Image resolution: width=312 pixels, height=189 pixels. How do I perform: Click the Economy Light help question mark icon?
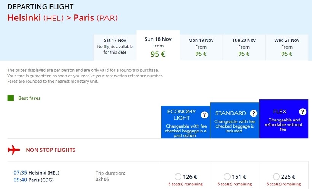click(x=204, y=115)
